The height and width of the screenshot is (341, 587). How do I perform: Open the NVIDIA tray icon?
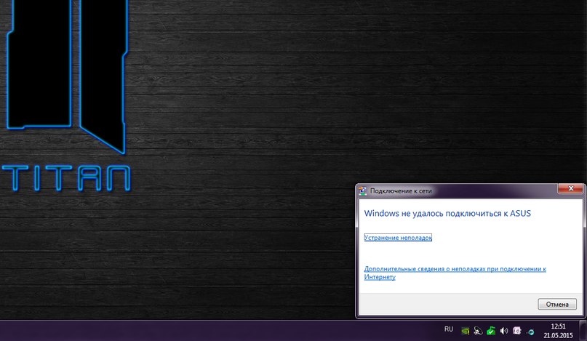point(466,331)
